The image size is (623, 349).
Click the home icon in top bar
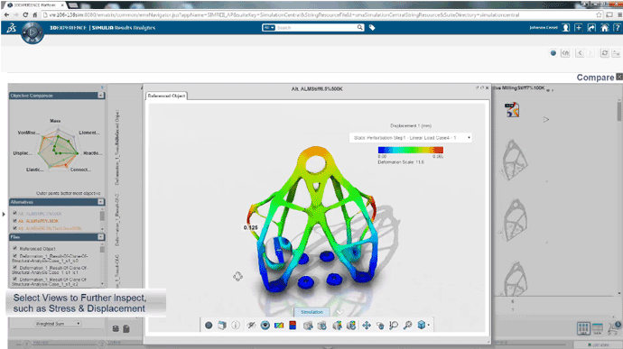pyautogui.click(x=604, y=27)
